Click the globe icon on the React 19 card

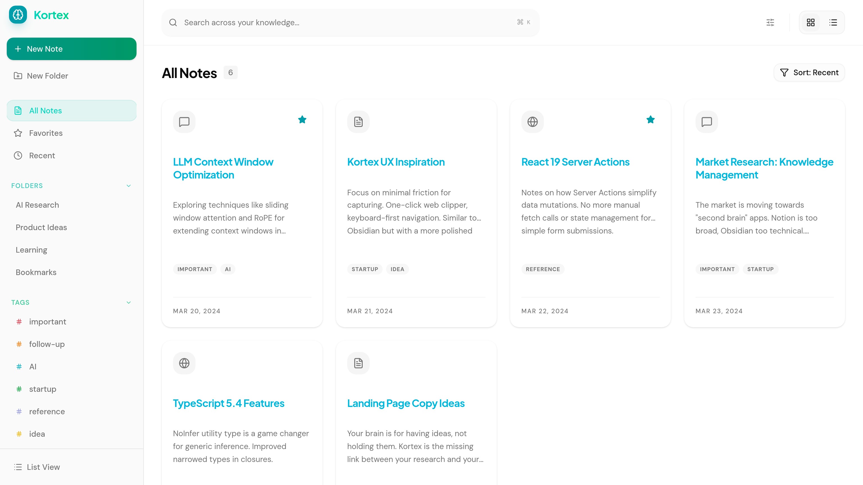click(532, 122)
